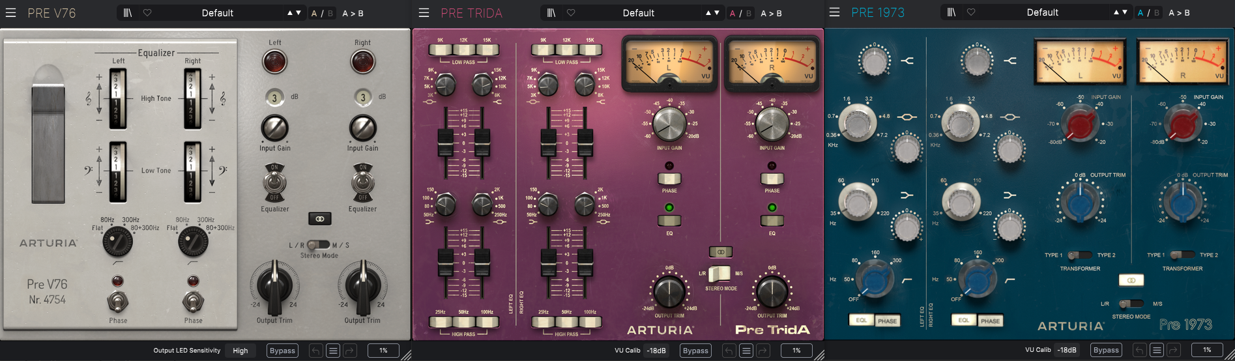Select A slot in Pre V76 A/B compare
The image size is (1235, 361).
point(313,13)
